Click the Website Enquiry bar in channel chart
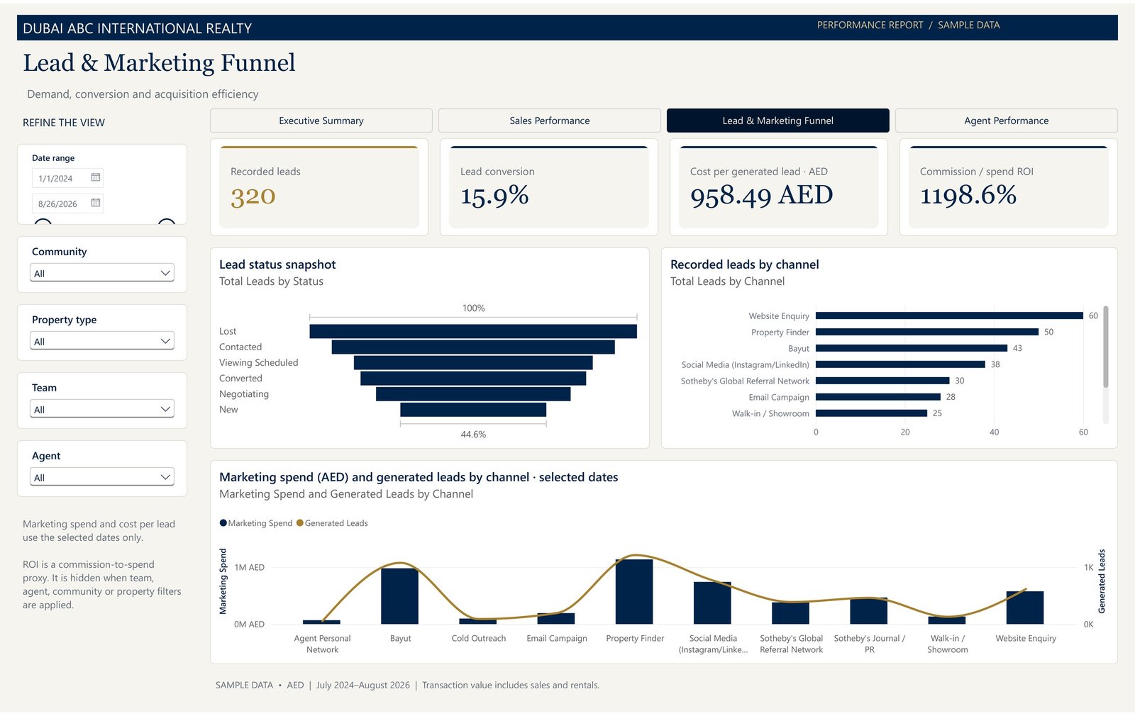 (x=949, y=315)
